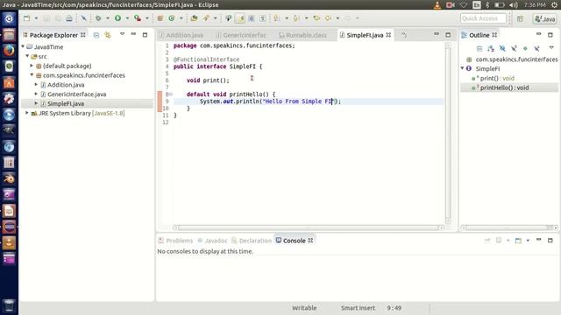Expand the (default package) node
The width and height of the screenshot is (561, 315).
pos(32,66)
